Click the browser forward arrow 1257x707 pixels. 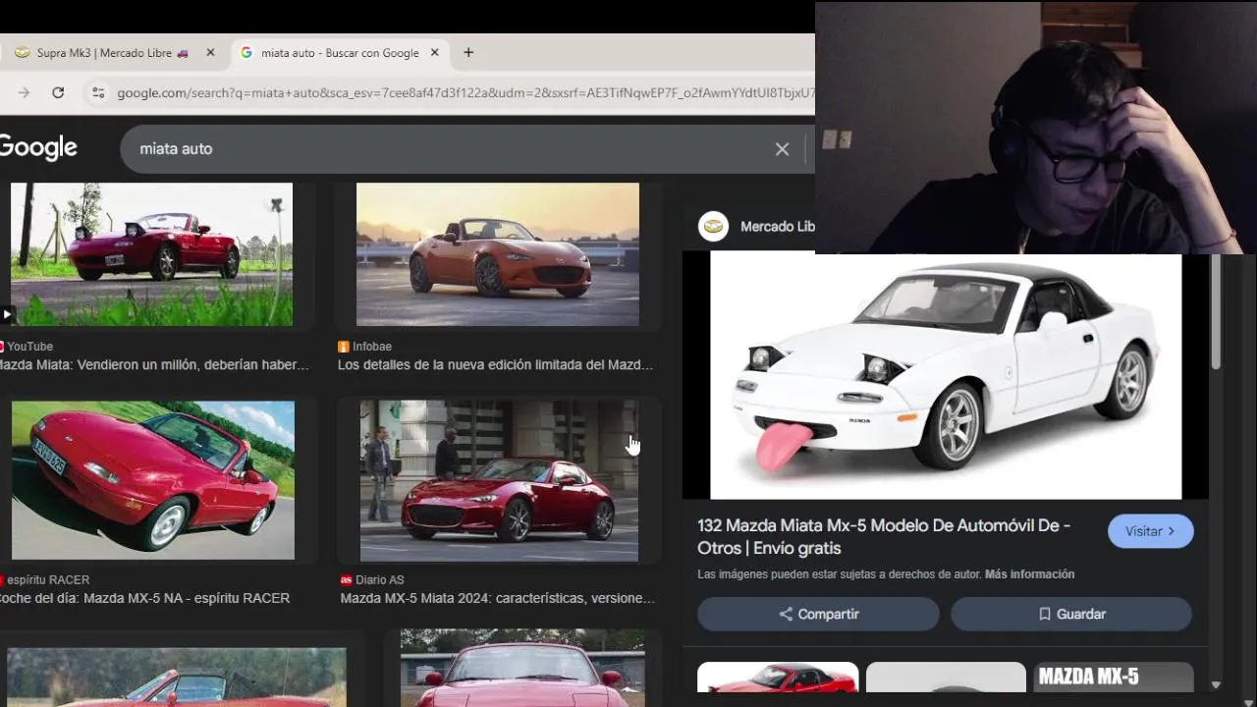point(24,92)
